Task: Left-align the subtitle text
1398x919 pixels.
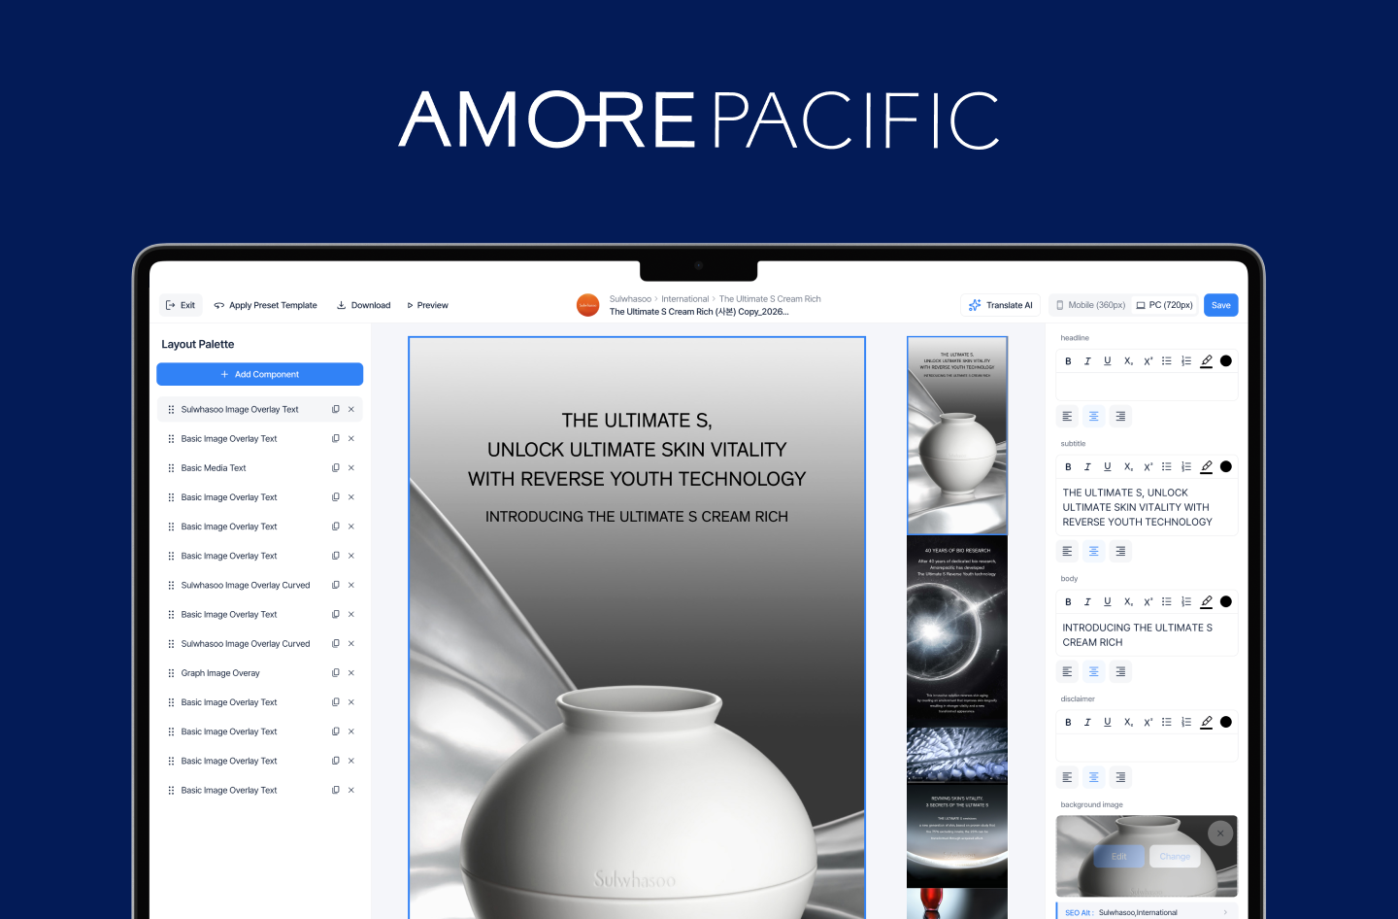Action: (1067, 552)
